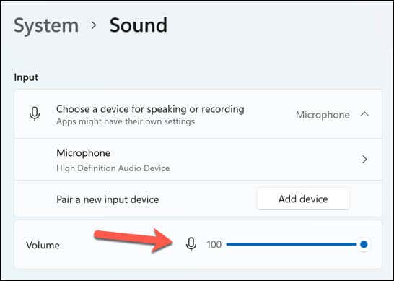Click the High Definition Audio Device subtitle
The height and width of the screenshot is (281, 394).
point(113,168)
